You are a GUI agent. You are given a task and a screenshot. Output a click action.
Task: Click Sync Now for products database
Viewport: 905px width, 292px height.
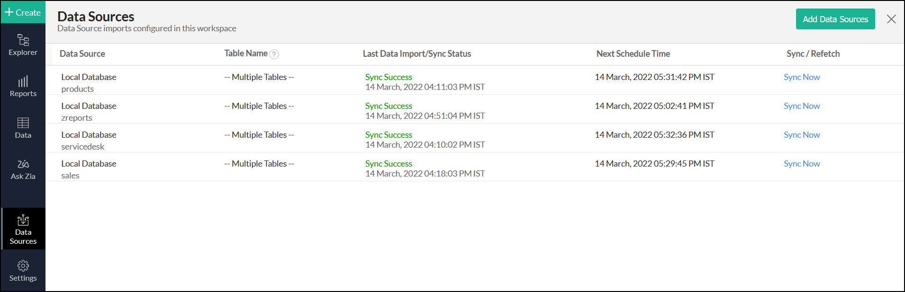tap(801, 77)
